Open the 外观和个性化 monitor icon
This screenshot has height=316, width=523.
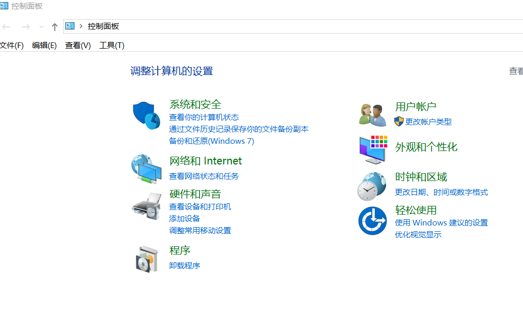[x=373, y=149]
